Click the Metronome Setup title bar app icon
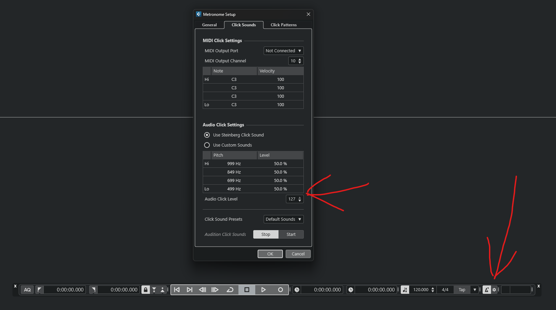Image resolution: width=556 pixels, height=310 pixels. 199,14
